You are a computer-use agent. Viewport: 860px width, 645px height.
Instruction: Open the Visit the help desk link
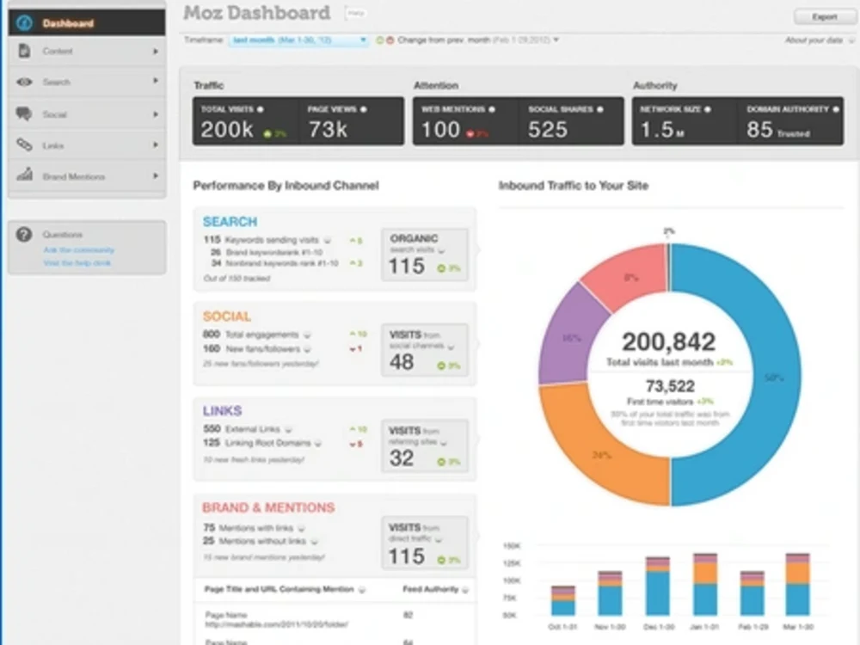pyautogui.click(x=77, y=263)
